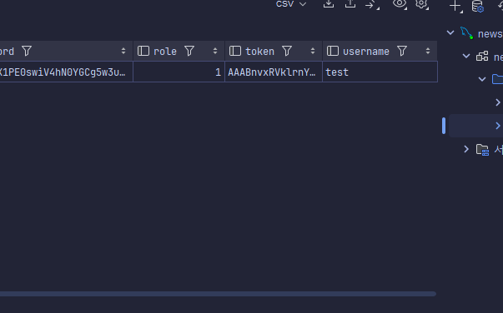This screenshot has height=313, width=503.
Task: Click the token column header
Action: [x=274, y=51]
